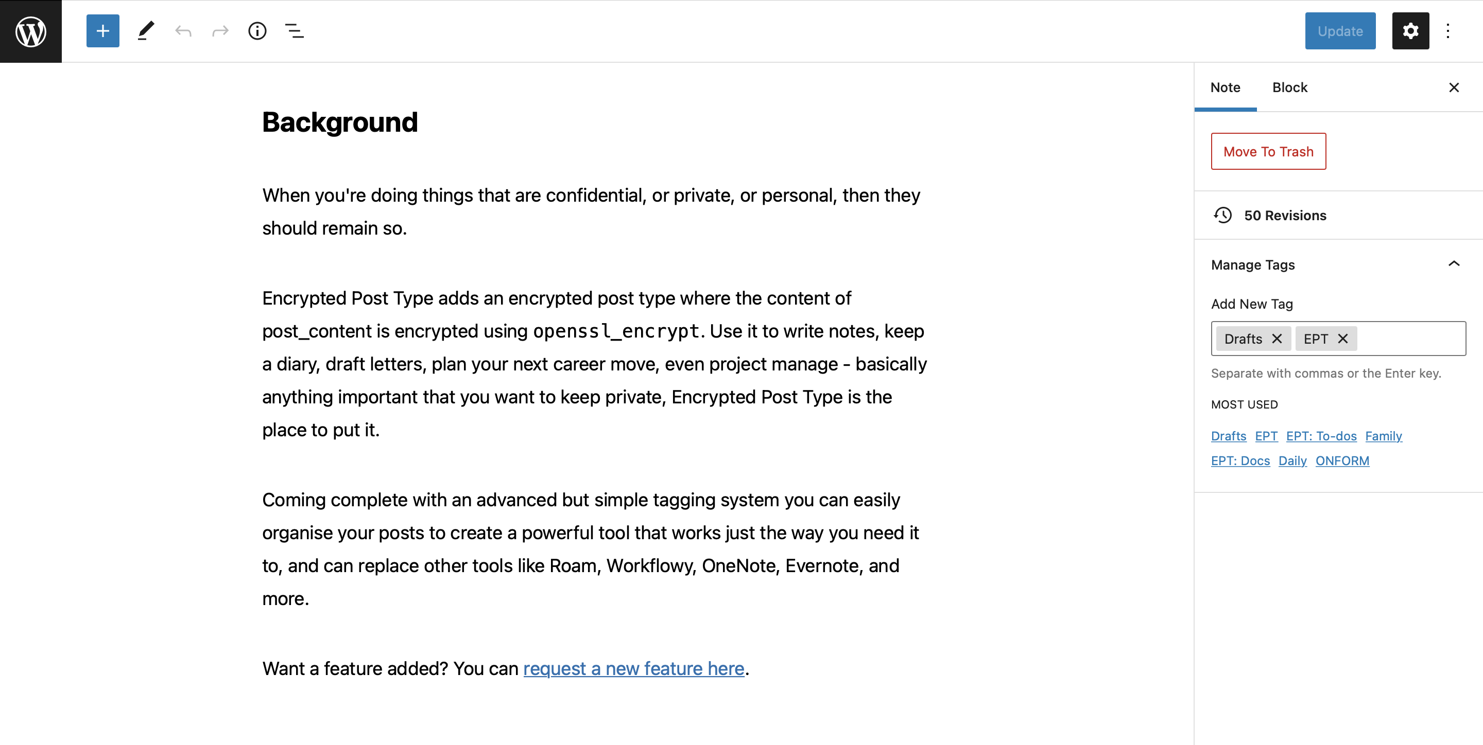Select the pencil Tools icon

click(146, 31)
